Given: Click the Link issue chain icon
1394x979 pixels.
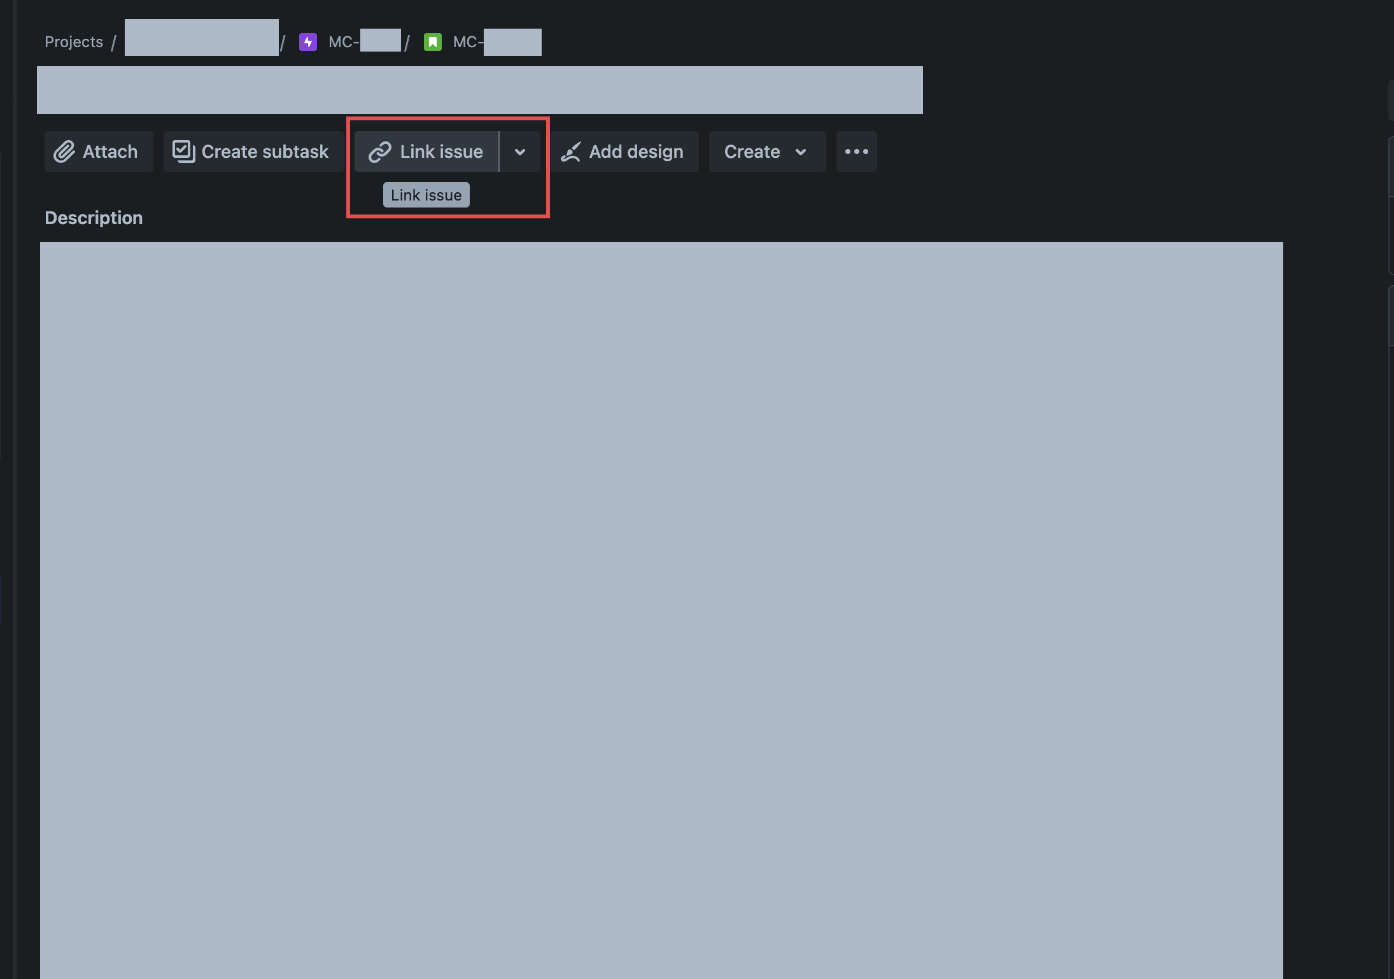Looking at the screenshot, I should coord(380,151).
